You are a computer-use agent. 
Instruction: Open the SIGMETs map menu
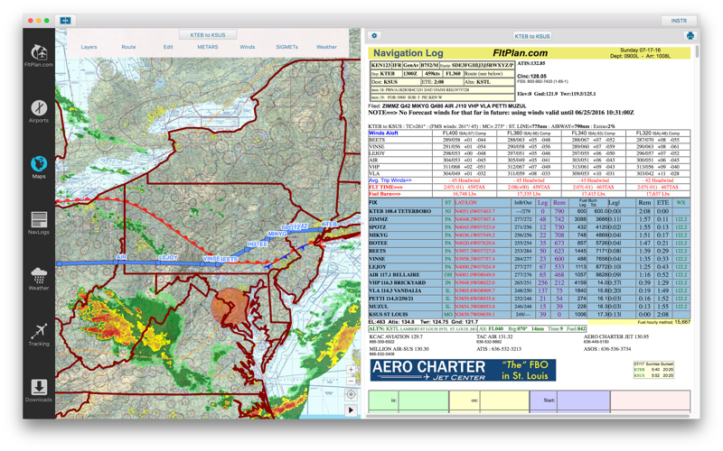286,47
